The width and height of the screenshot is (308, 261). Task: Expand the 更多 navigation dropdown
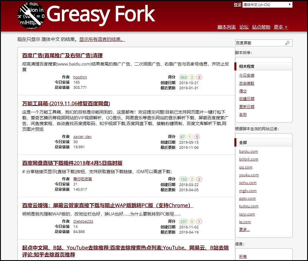coord(281,27)
